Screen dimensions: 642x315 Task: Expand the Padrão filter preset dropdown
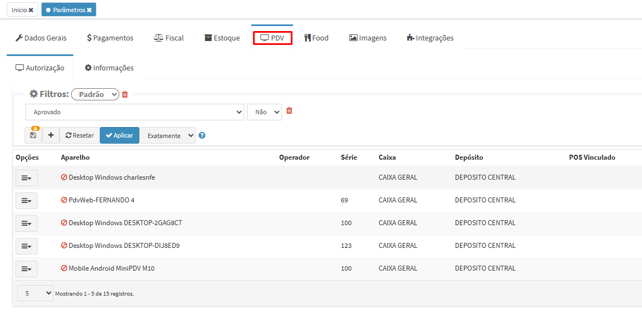pyautogui.click(x=95, y=94)
